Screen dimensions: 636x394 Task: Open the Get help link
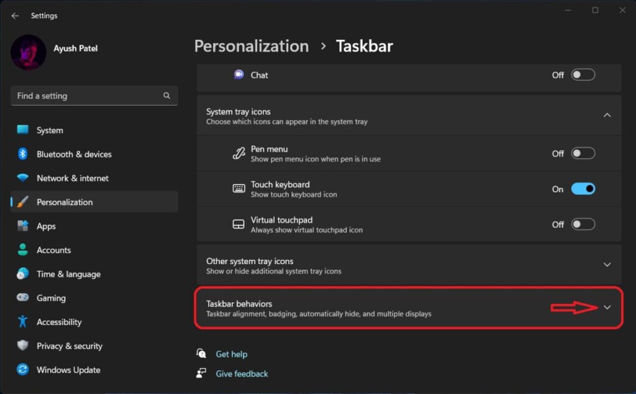coord(231,354)
